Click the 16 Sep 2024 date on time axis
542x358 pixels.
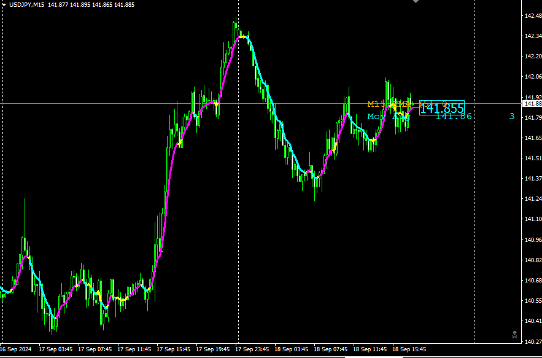click(x=17, y=349)
